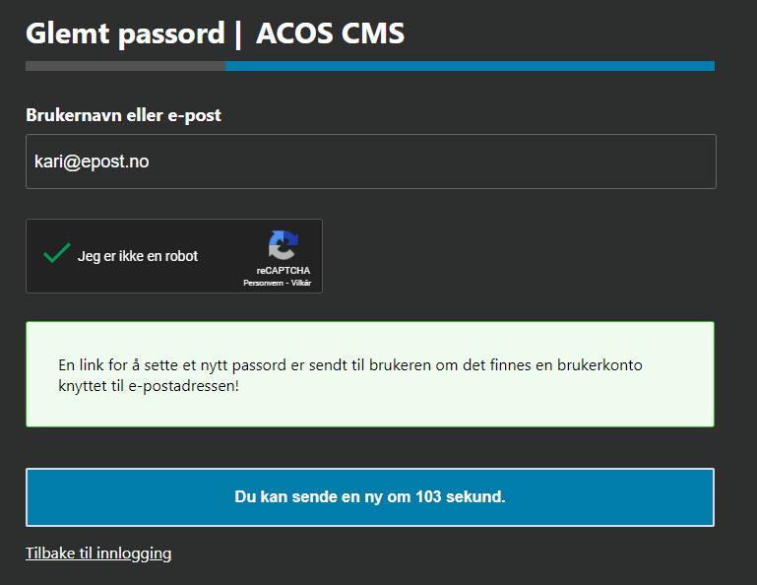Click the vertical bar separator in the heading
This screenshot has width=757, height=585.
click(239, 34)
